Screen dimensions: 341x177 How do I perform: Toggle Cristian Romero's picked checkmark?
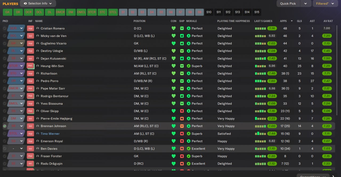pos(5,28)
